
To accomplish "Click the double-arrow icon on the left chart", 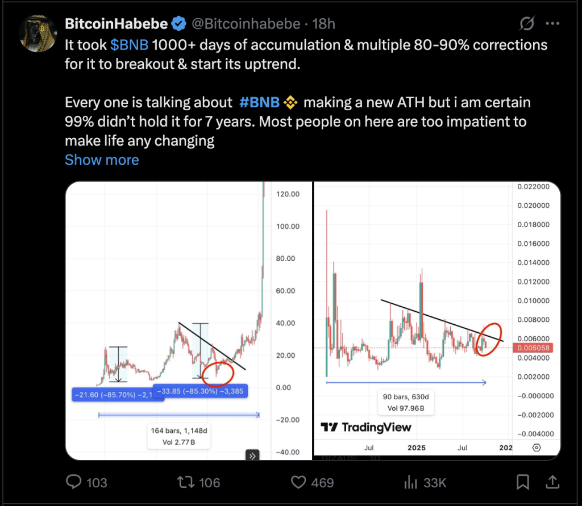I will (x=252, y=455).
